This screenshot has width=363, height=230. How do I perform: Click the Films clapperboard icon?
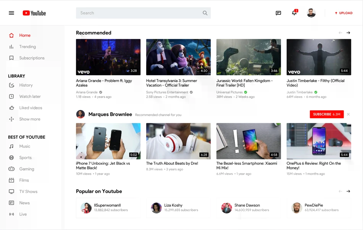[x=11, y=180]
